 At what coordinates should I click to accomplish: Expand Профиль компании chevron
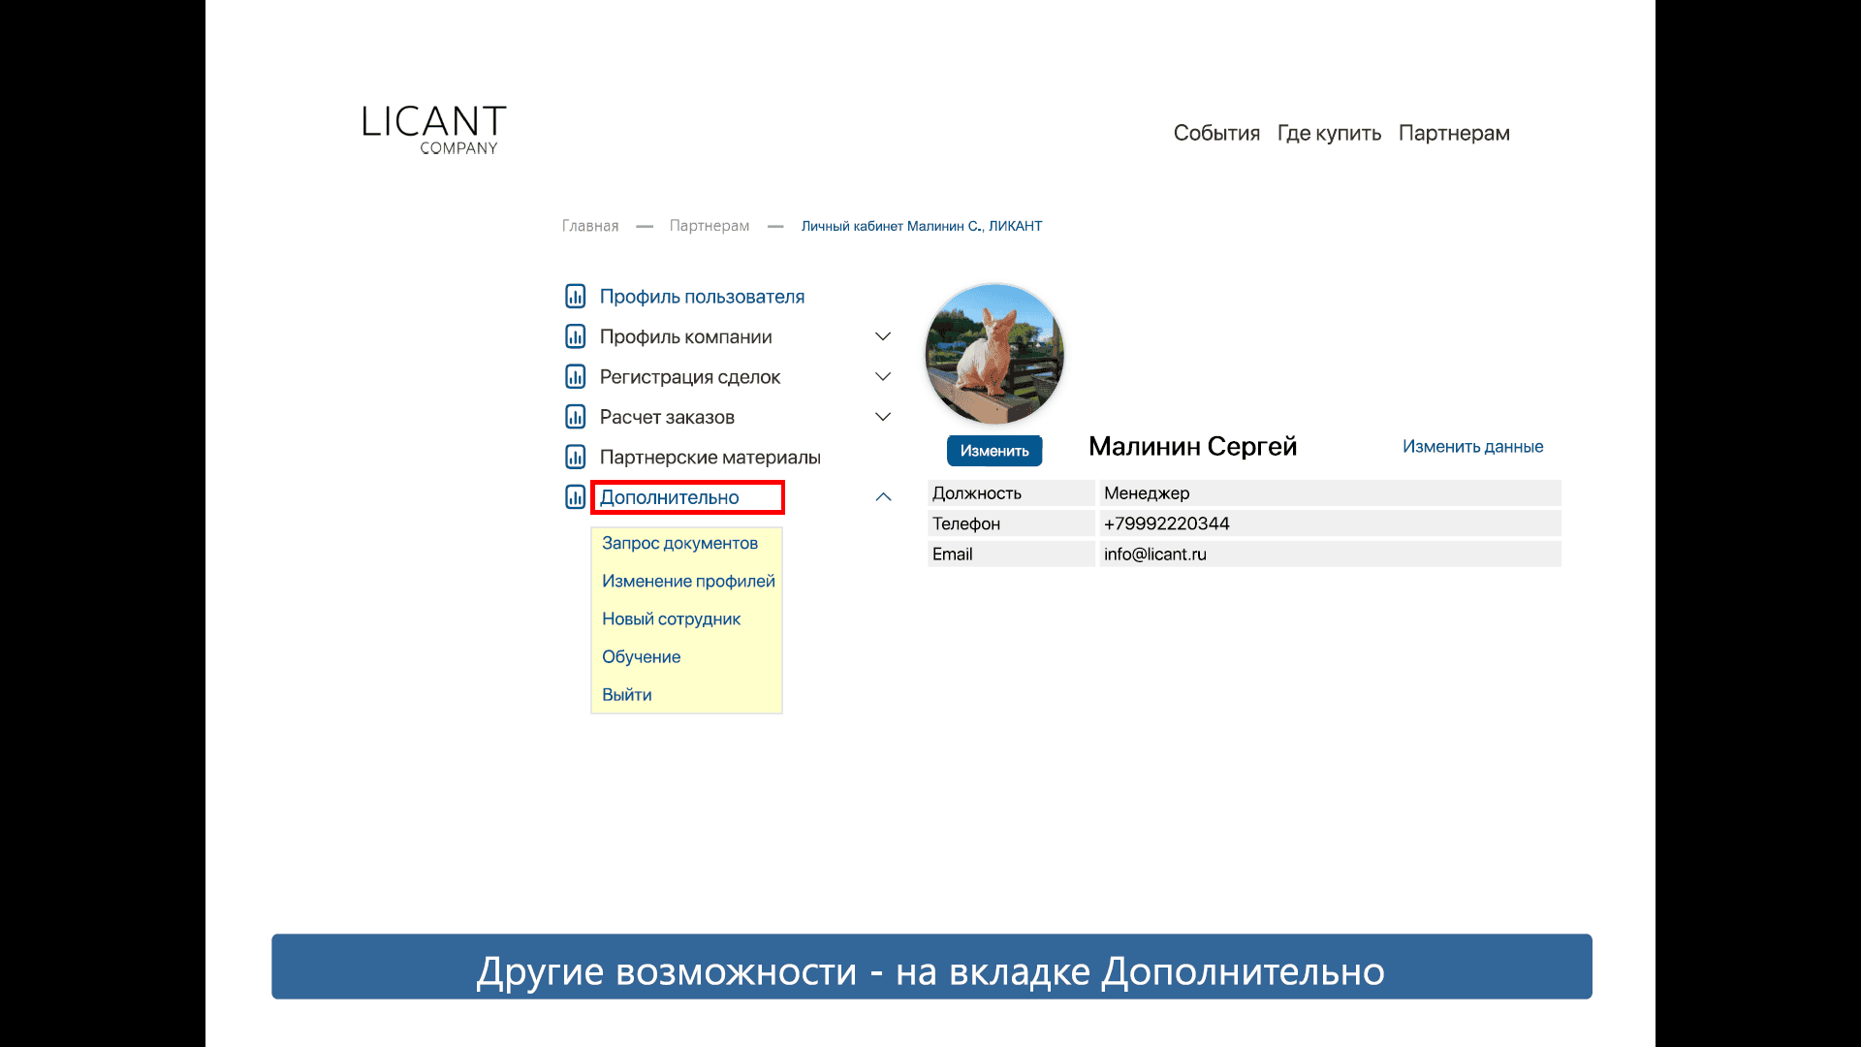click(x=883, y=336)
